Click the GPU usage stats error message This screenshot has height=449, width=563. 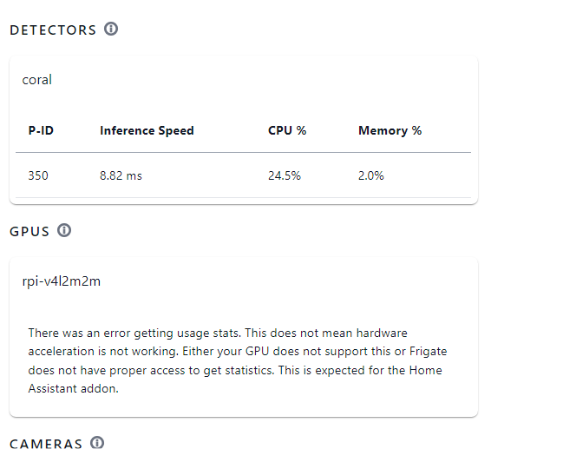[x=238, y=360]
